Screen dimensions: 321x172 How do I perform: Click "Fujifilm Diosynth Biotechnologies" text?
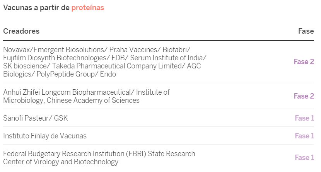[x=55, y=58]
